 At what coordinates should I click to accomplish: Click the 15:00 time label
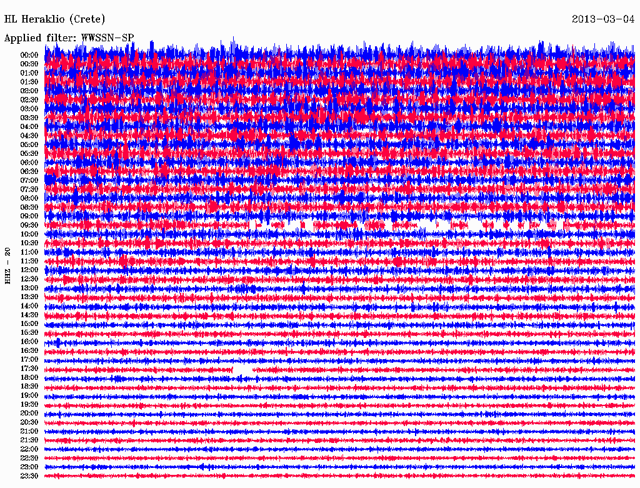[x=29, y=323]
